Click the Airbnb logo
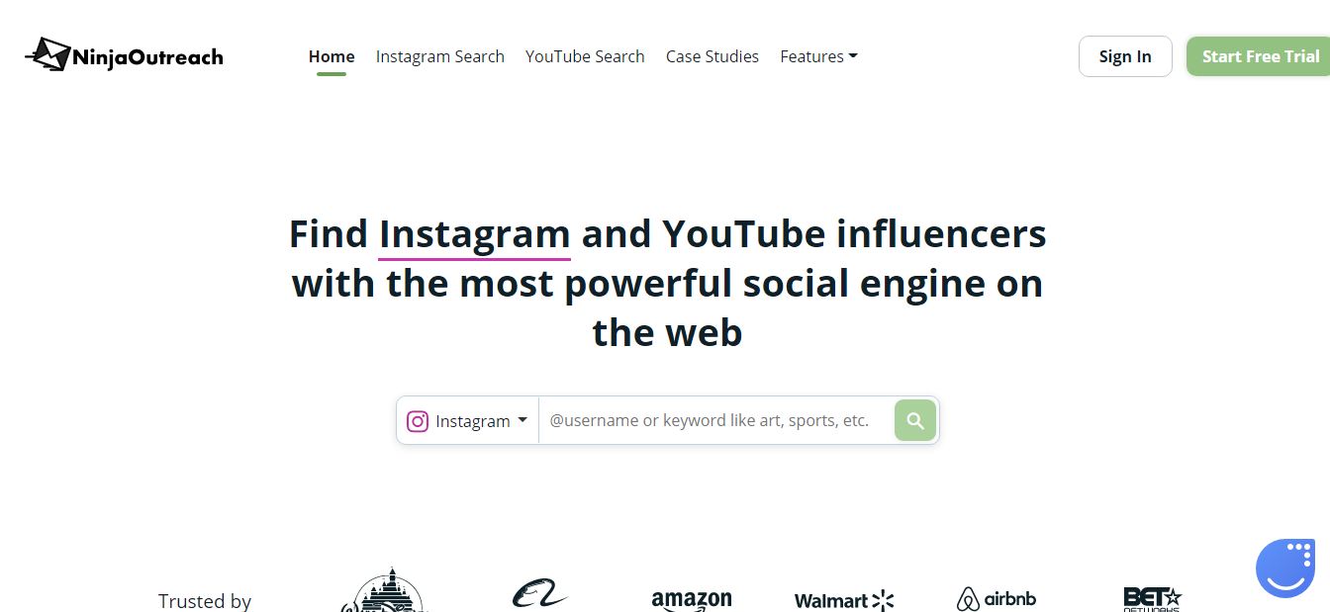 pyautogui.click(x=997, y=599)
